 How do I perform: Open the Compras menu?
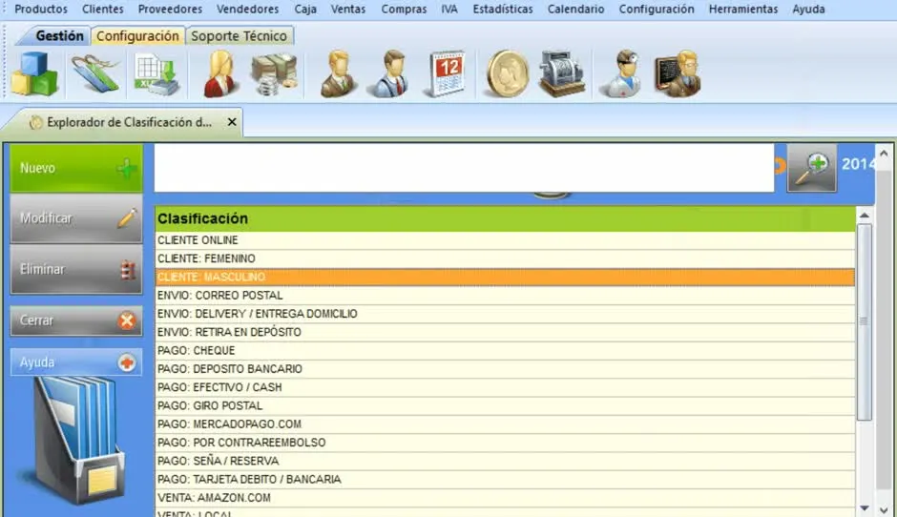coord(404,10)
